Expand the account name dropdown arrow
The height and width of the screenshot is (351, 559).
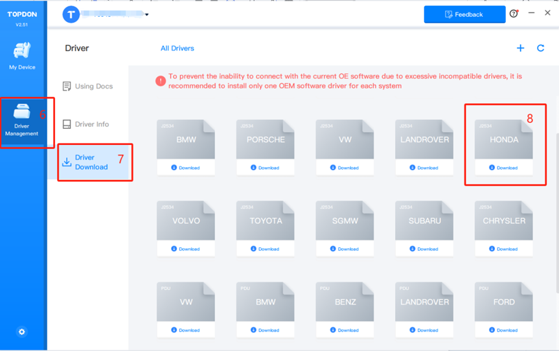146,15
